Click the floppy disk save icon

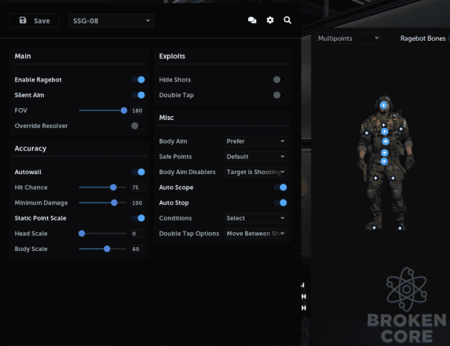23,20
